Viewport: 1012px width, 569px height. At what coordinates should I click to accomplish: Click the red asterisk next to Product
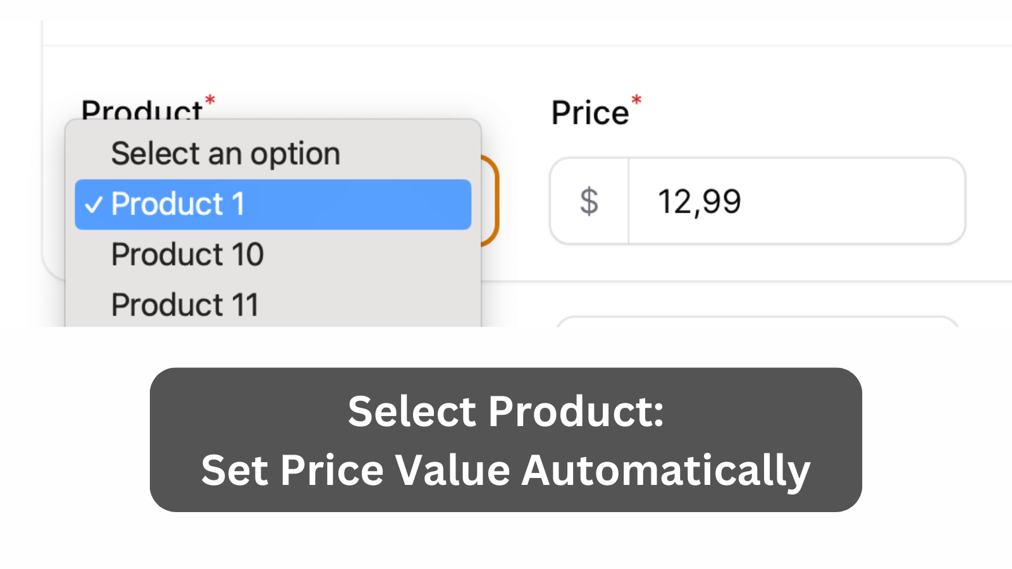coord(210,101)
